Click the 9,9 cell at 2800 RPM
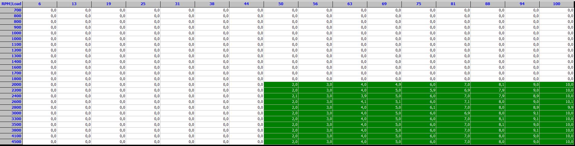575x146 pixels. (x=557, y=107)
